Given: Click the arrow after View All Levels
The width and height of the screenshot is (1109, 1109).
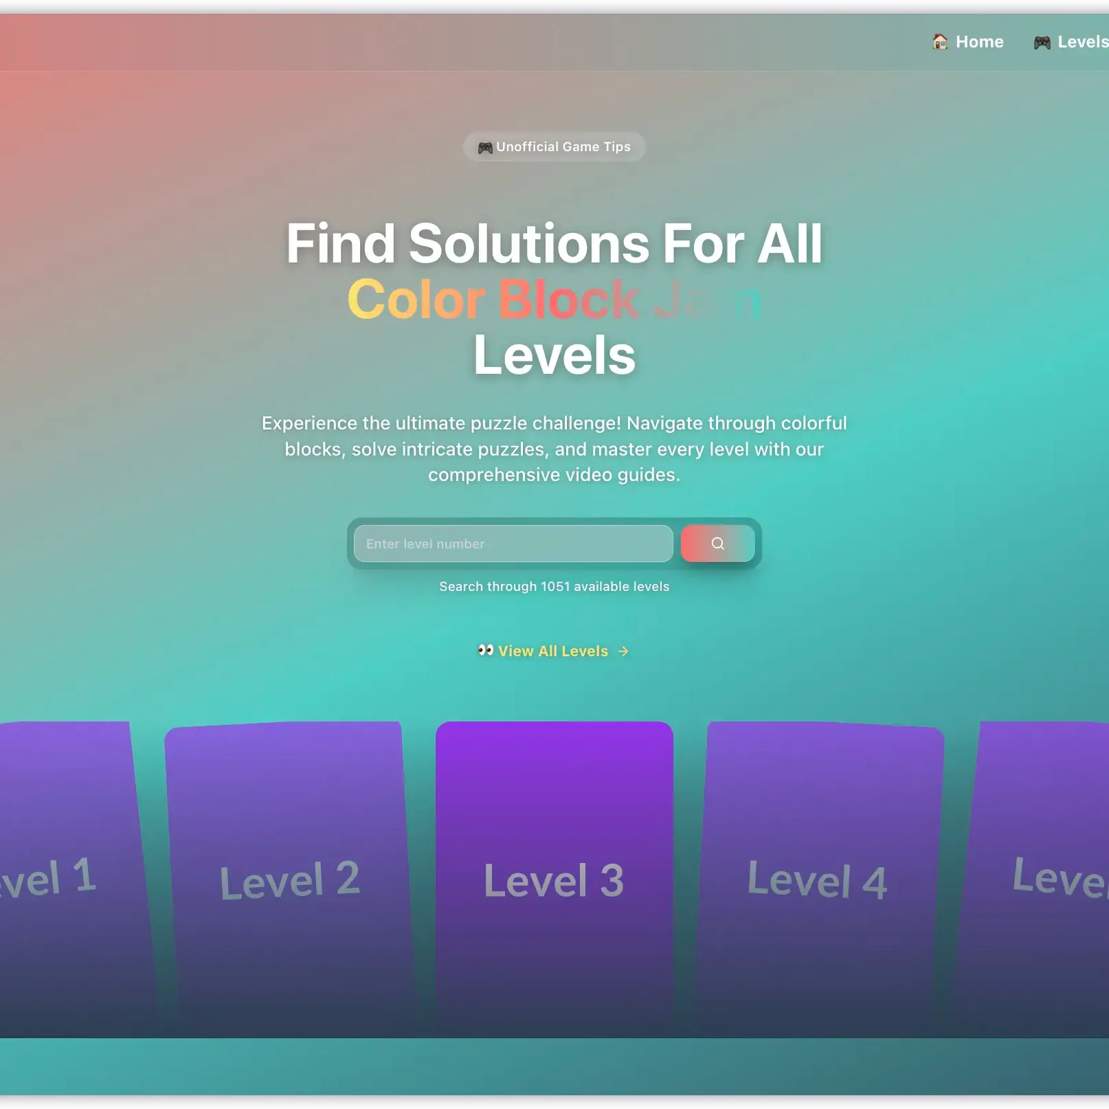Looking at the screenshot, I should 623,651.
